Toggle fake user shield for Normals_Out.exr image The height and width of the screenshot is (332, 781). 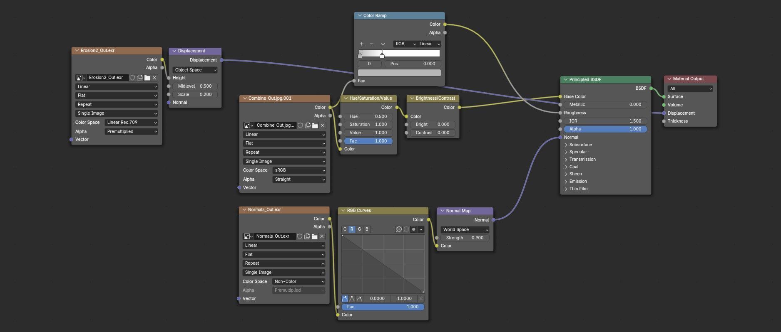[x=300, y=236]
